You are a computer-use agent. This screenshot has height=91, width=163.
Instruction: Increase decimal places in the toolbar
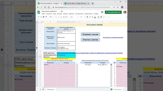[x=64, y=17]
